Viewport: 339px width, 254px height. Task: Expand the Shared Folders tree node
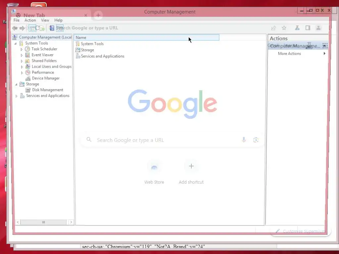pyautogui.click(x=22, y=61)
